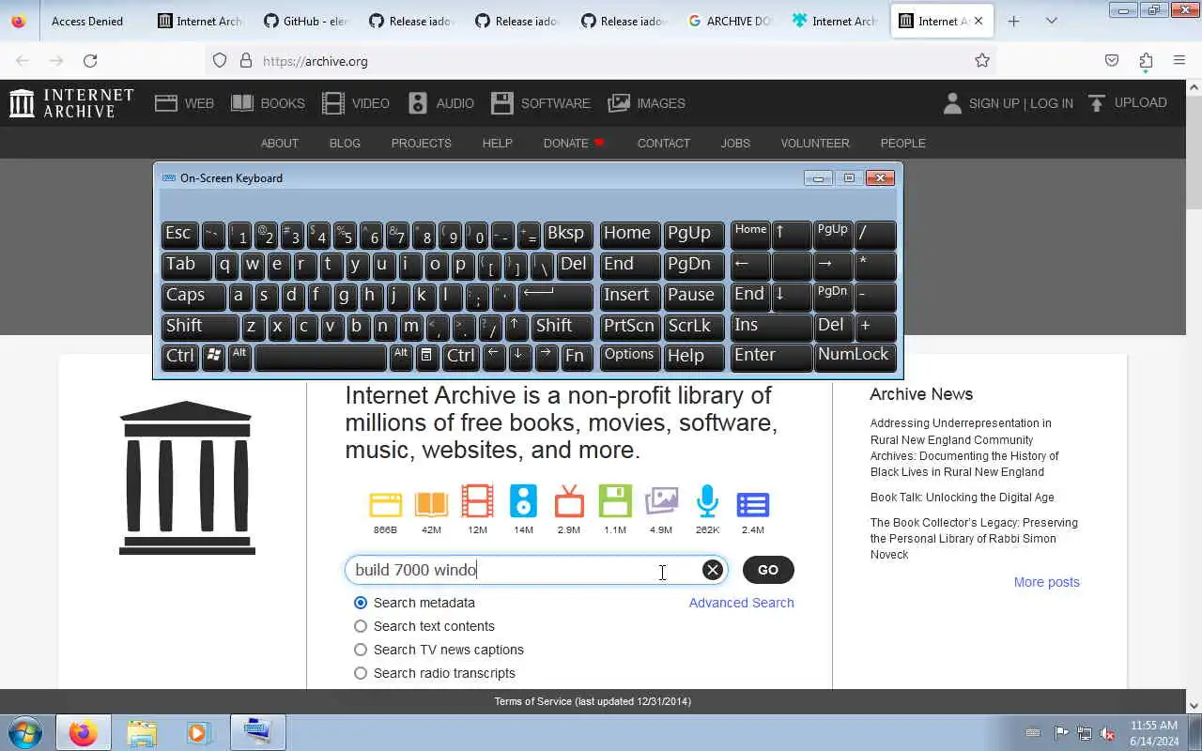Switch to the GitHub - ele... tab

pos(306,21)
